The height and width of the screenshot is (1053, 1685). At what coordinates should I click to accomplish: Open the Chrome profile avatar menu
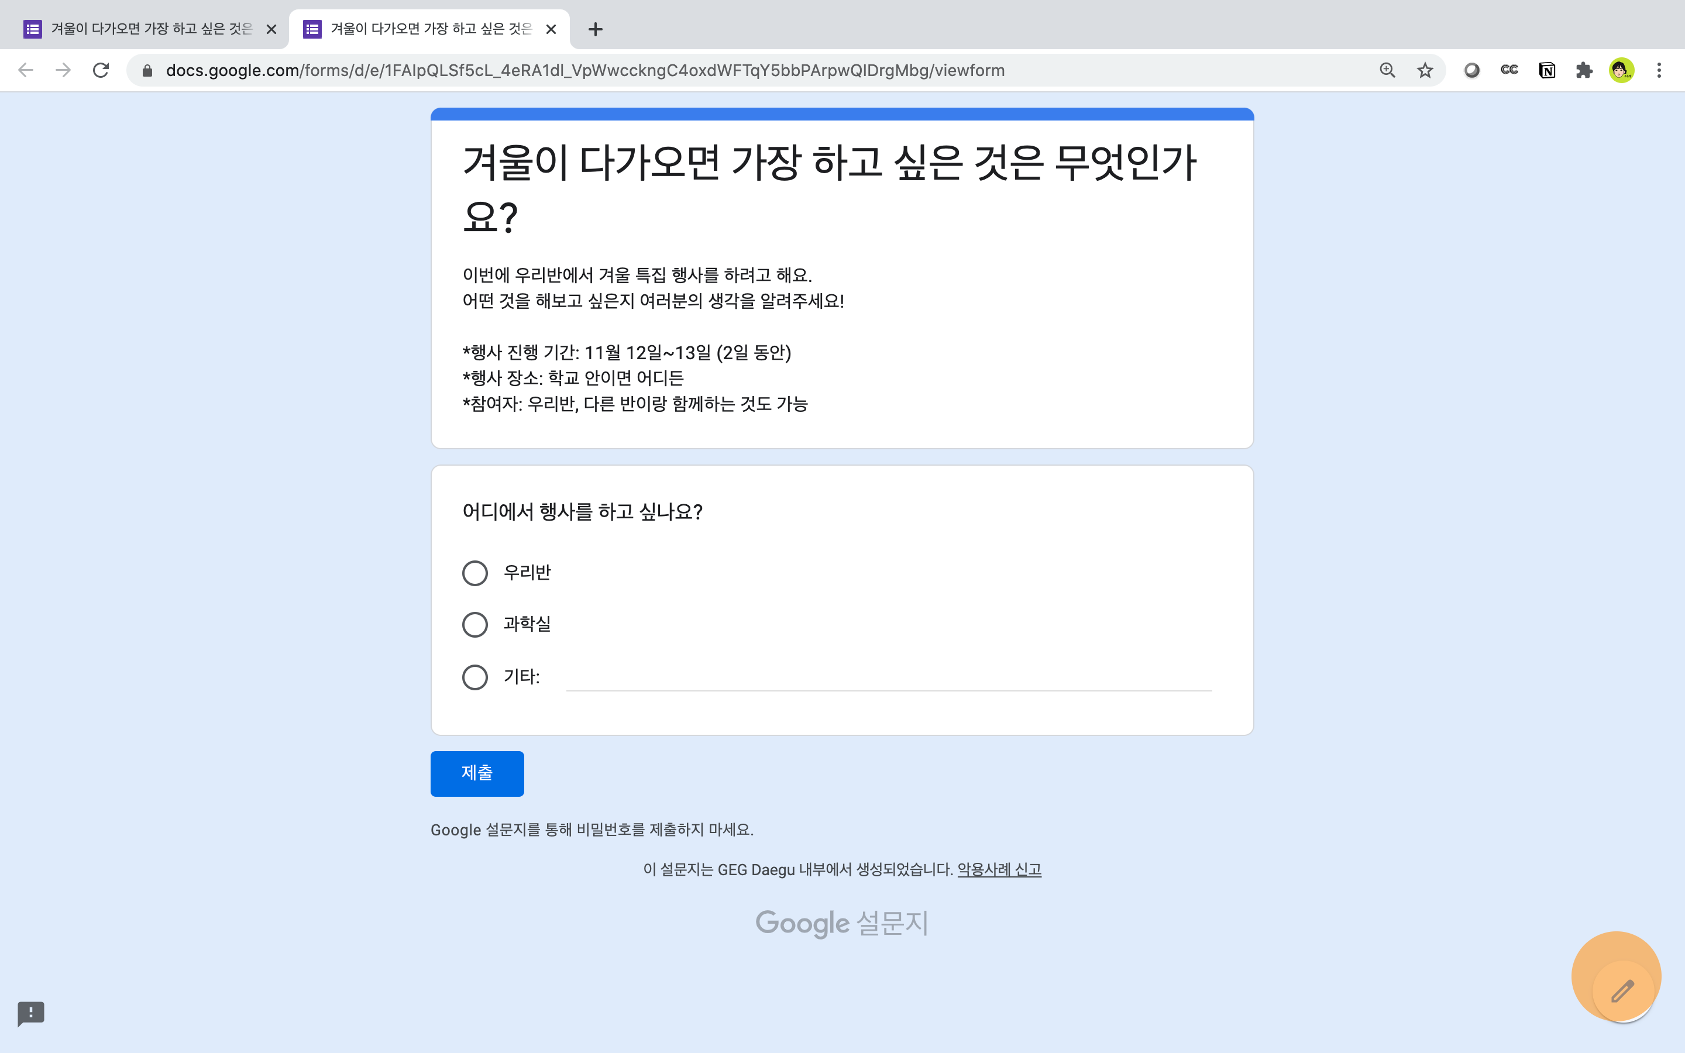pos(1622,70)
